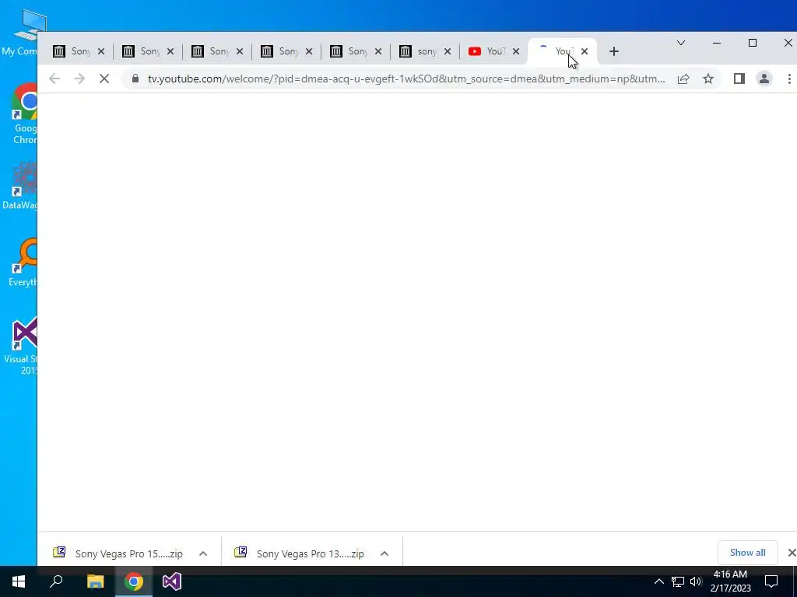Open the Chrome side panel
The width and height of the screenshot is (797, 597).
(x=739, y=79)
